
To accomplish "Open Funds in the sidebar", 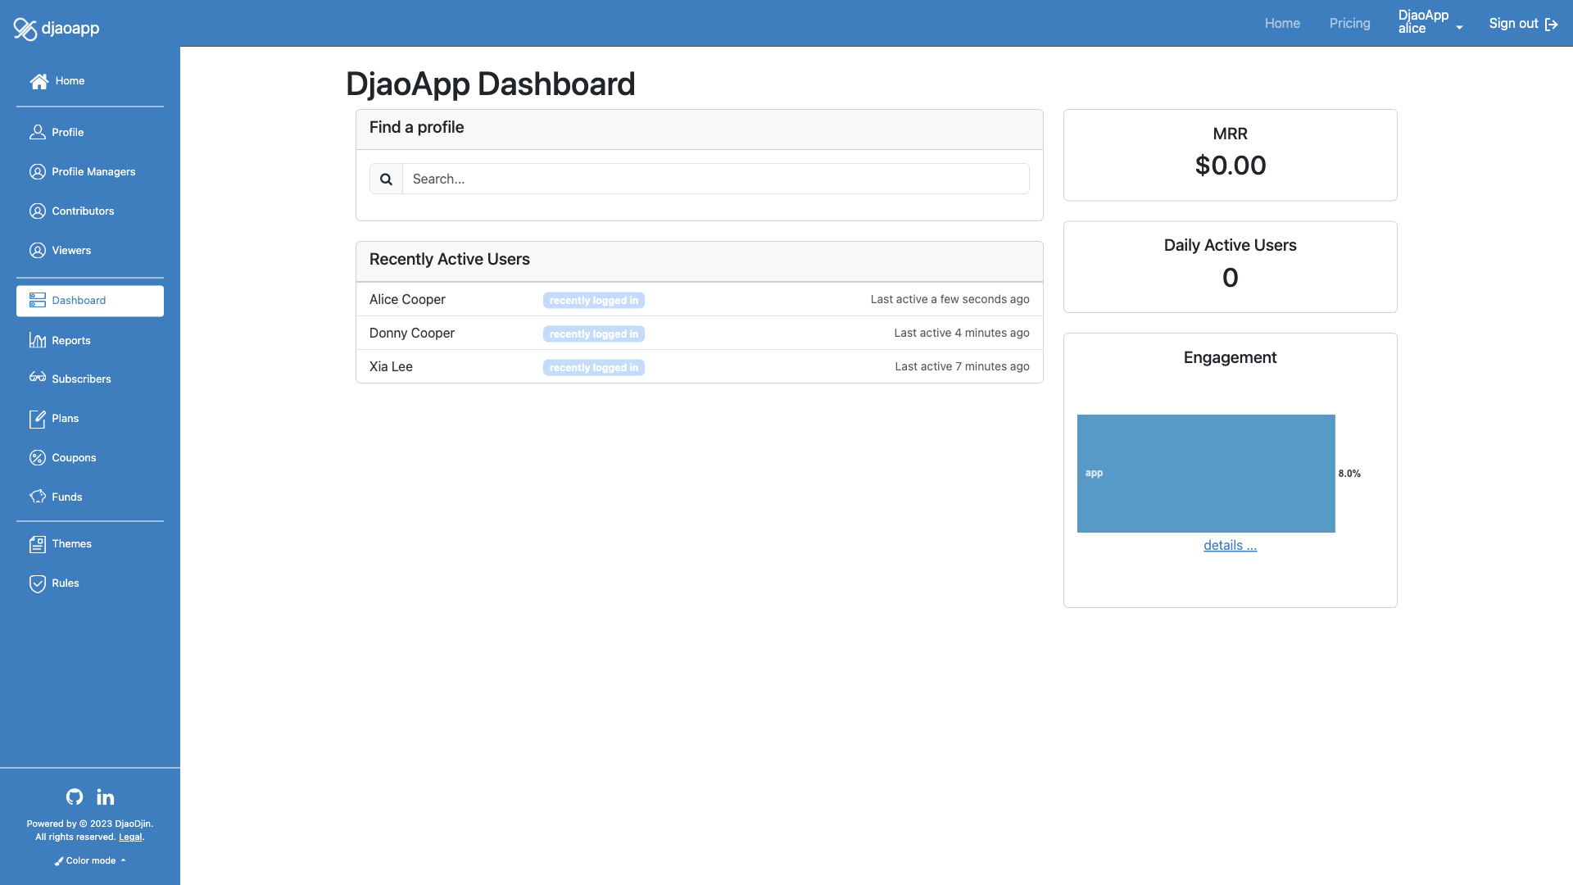I will click(90, 497).
